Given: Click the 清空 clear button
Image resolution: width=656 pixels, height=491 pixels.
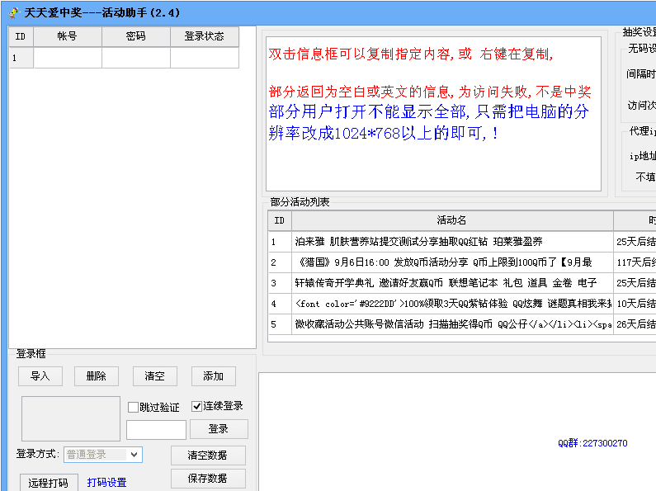Looking at the screenshot, I should point(155,376).
